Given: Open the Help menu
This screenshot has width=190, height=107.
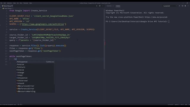Looking at the screenshot, I should point(31,3).
